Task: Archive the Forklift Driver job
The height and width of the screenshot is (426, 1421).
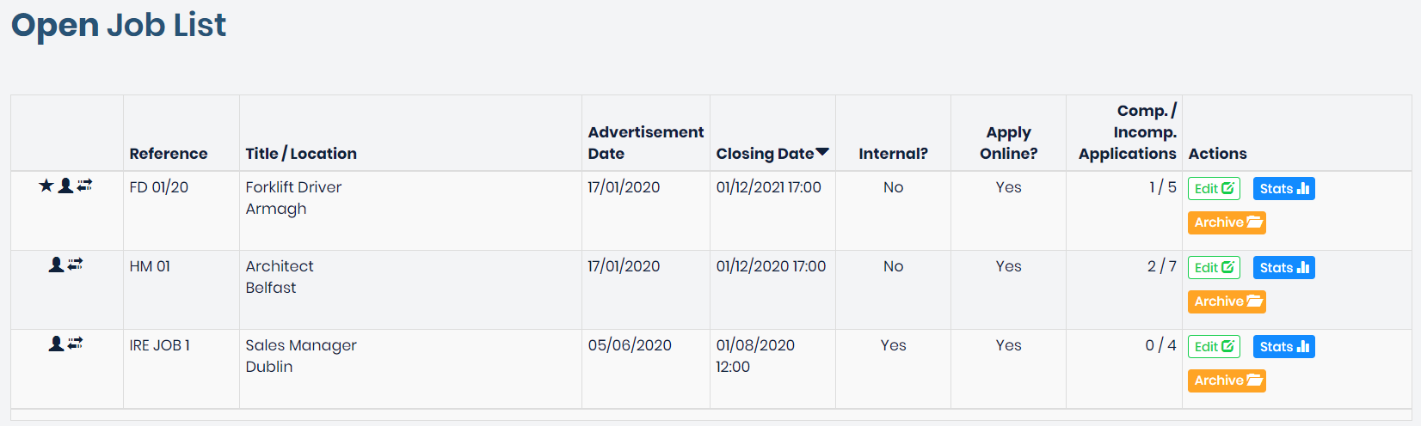Action: pyautogui.click(x=1227, y=222)
